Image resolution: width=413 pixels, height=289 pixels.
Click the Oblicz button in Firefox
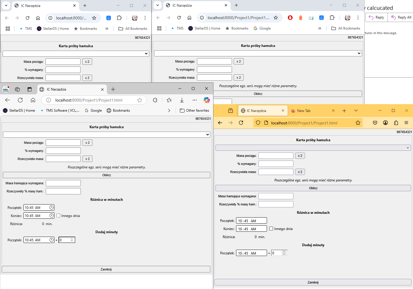click(x=313, y=188)
